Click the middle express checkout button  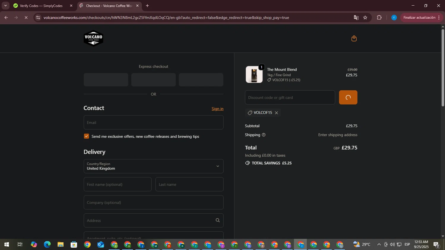[153, 80]
